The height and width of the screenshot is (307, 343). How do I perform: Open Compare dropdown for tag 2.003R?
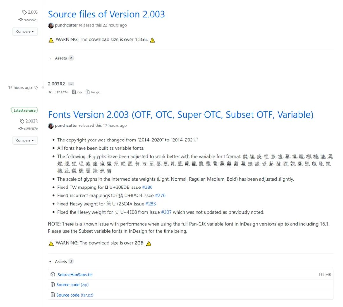(25, 140)
